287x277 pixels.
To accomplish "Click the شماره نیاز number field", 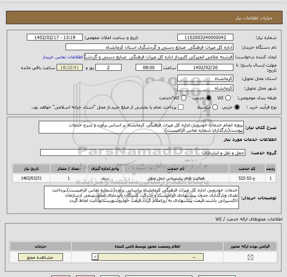I will (205, 37).
